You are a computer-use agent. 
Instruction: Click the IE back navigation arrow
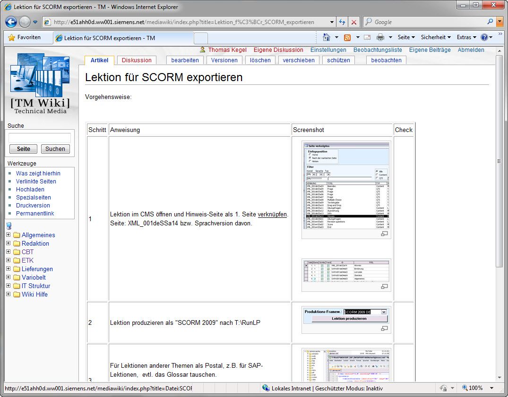click(x=11, y=22)
